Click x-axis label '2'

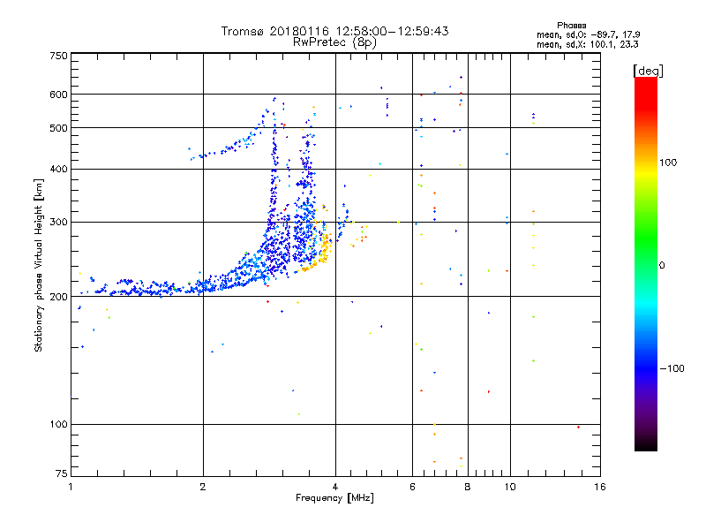pos(203,487)
